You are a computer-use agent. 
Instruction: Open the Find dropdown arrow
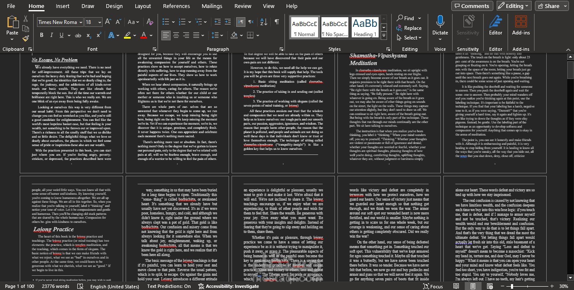419,18
